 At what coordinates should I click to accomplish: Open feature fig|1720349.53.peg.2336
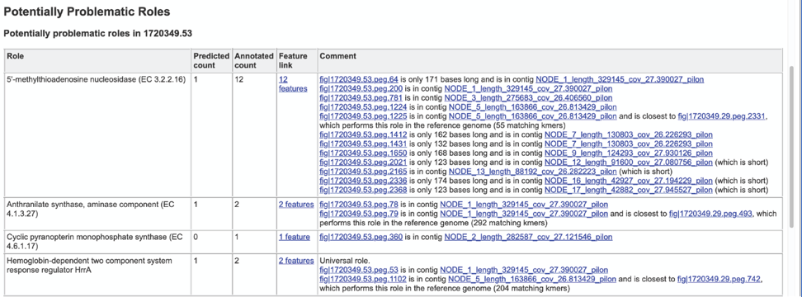(363, 181)
